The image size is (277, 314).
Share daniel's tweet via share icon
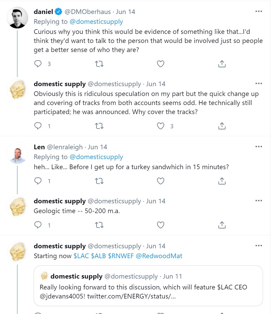pos(222,64)
